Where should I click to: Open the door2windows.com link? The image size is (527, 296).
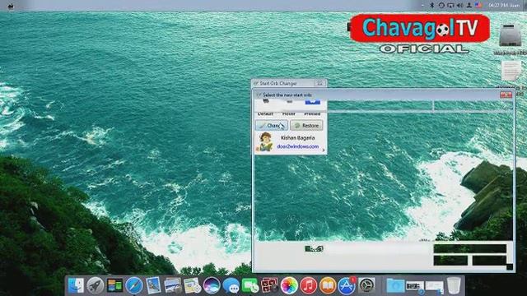298,146
